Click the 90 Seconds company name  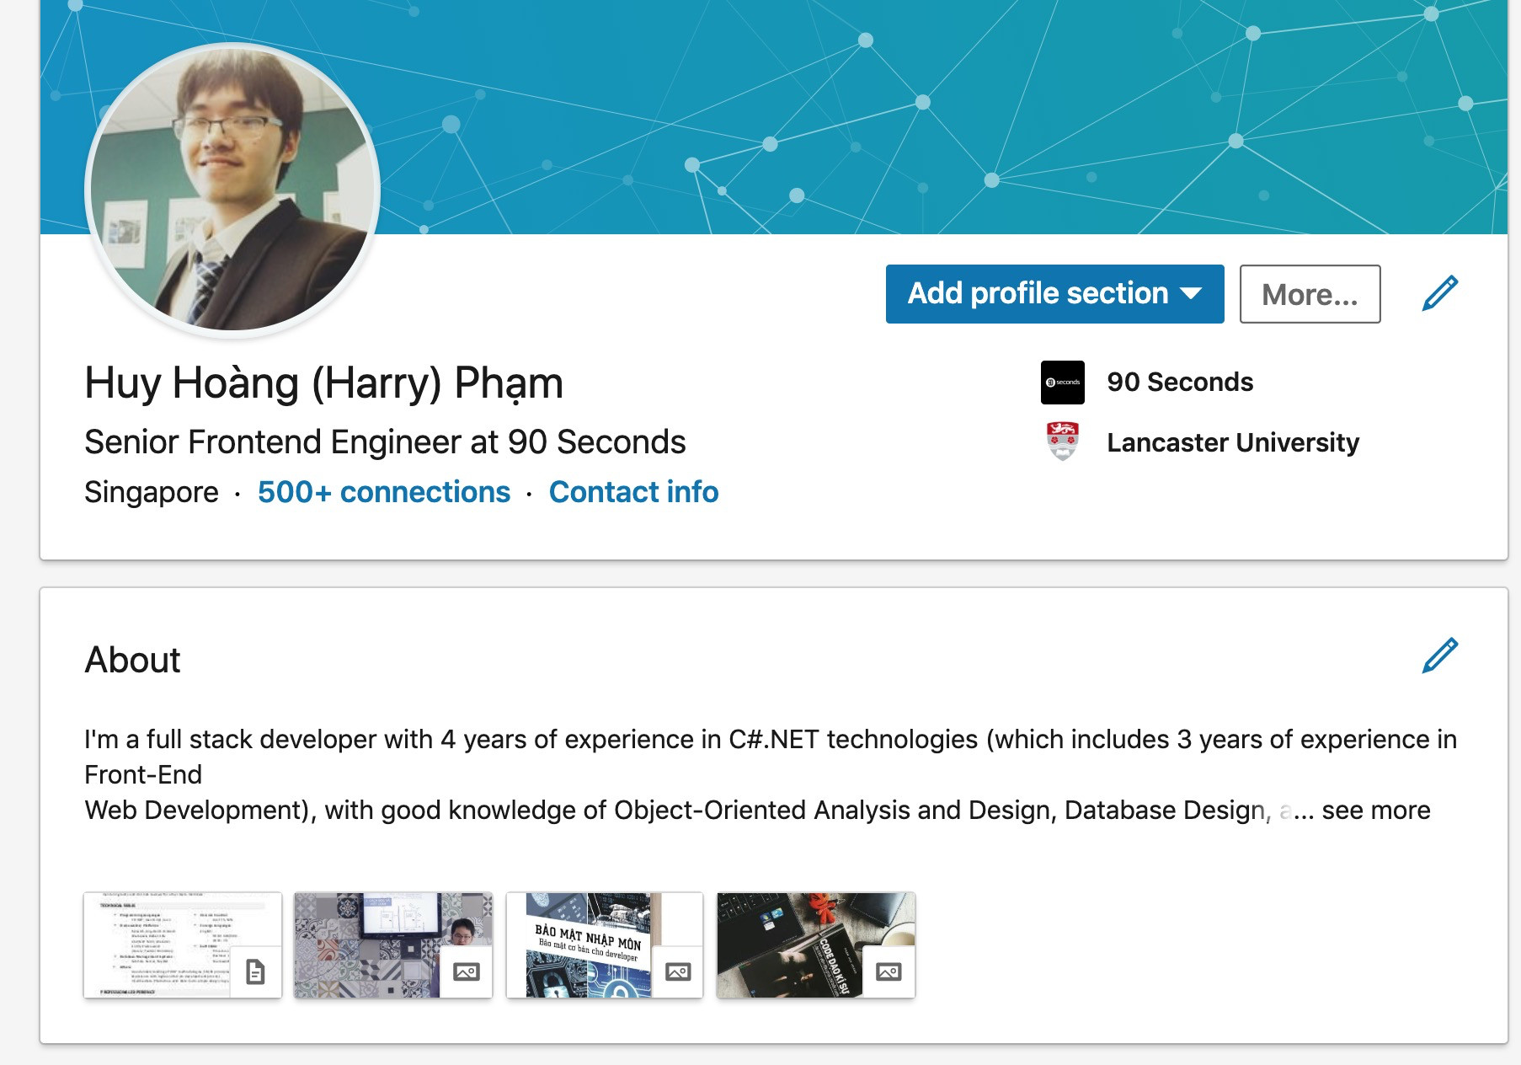[x=1180, y=383]
